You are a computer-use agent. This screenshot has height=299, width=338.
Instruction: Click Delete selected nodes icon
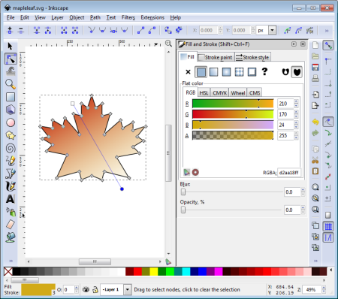[21, 31]
